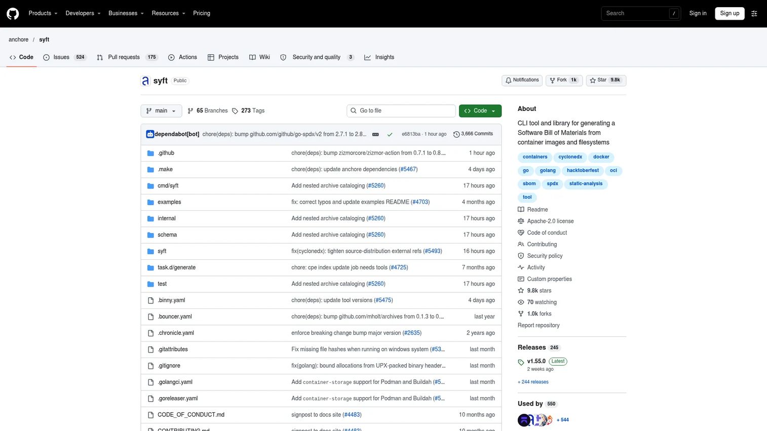Click the release tag icon for v1.55.0
The height and width of the screenshot is (431, 767).
521,362
